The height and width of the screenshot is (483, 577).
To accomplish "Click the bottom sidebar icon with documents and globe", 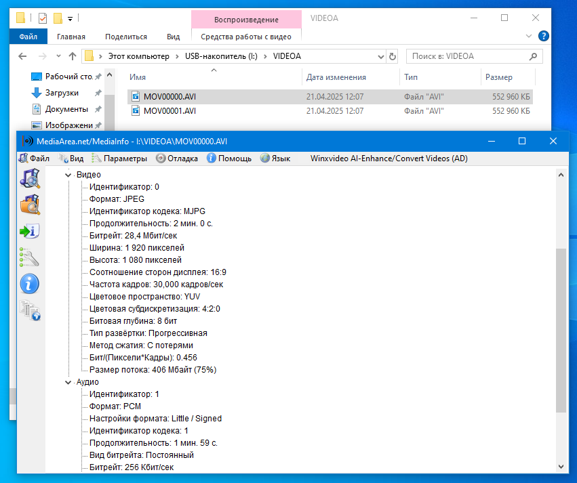I will click(x=30, y=310).
